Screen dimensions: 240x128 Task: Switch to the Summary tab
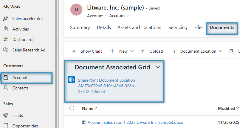(80, 28)
